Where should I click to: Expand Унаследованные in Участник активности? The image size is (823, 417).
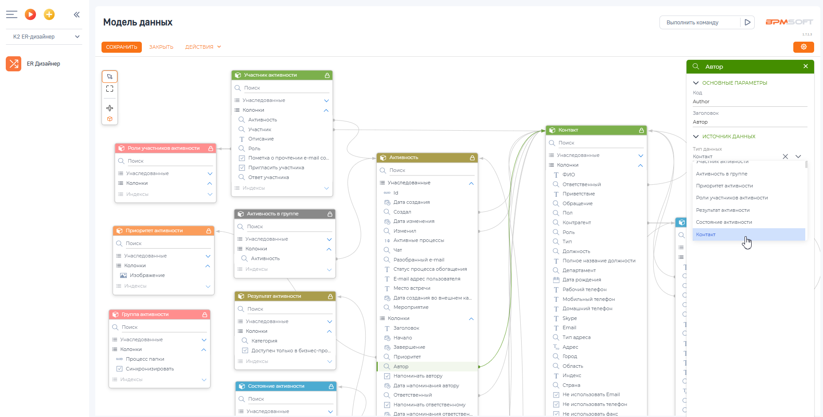326,101
